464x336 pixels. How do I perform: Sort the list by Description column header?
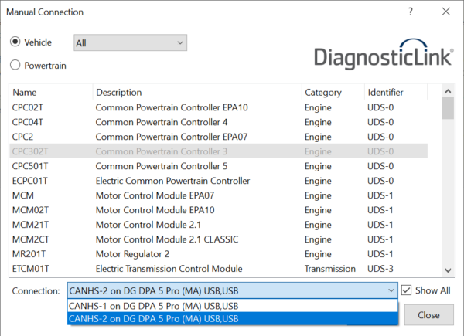(197, 92)
